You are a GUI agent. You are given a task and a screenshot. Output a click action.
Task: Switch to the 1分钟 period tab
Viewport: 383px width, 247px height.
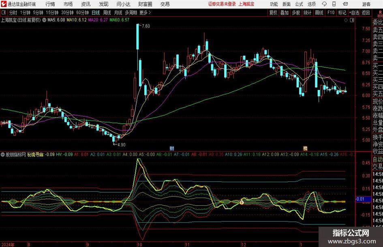(25, 13)
